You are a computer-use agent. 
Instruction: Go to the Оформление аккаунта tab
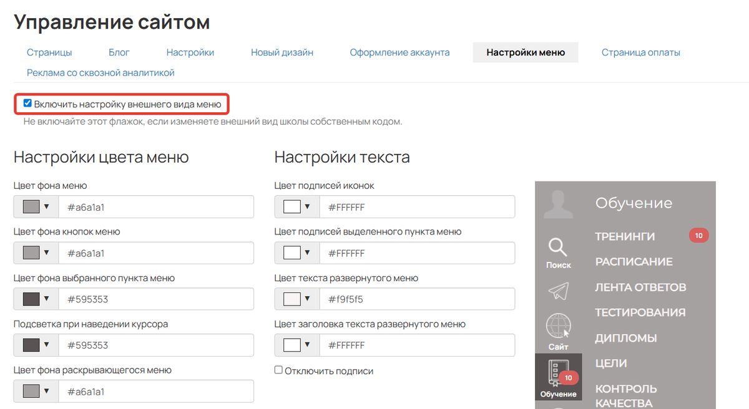[399, 52]
